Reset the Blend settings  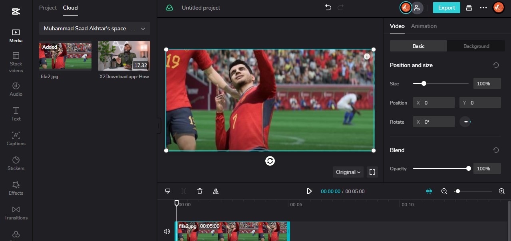tap(496, 150)
